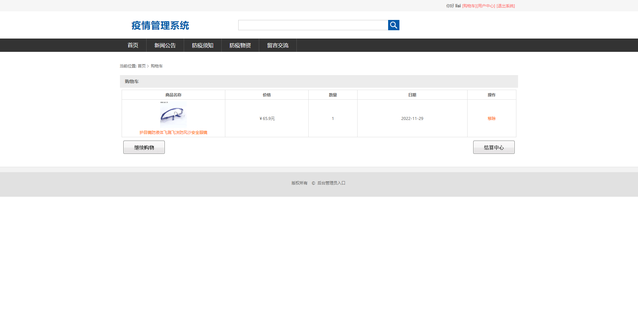Proceed with 结算中心 button
This screenshot has height=322, width=638.
494,147
